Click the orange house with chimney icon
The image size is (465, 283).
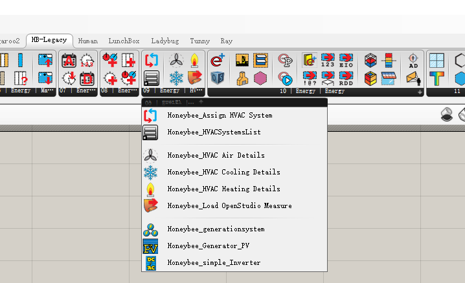242,78
